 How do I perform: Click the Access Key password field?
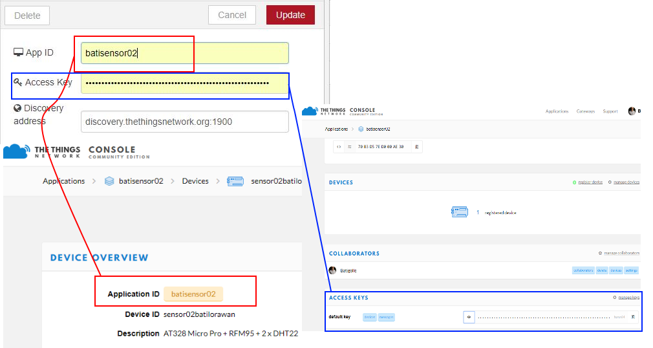click(184, 83)
